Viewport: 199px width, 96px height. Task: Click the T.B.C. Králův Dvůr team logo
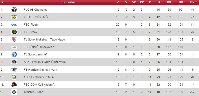[14, 17]
